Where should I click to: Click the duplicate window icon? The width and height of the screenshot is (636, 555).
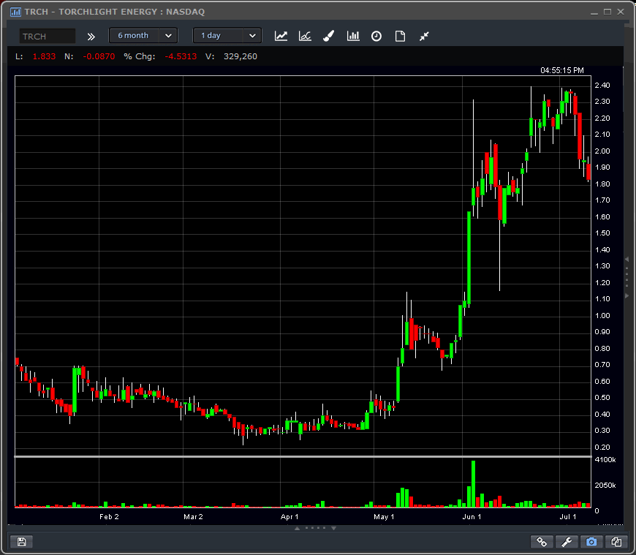(616, 542)
